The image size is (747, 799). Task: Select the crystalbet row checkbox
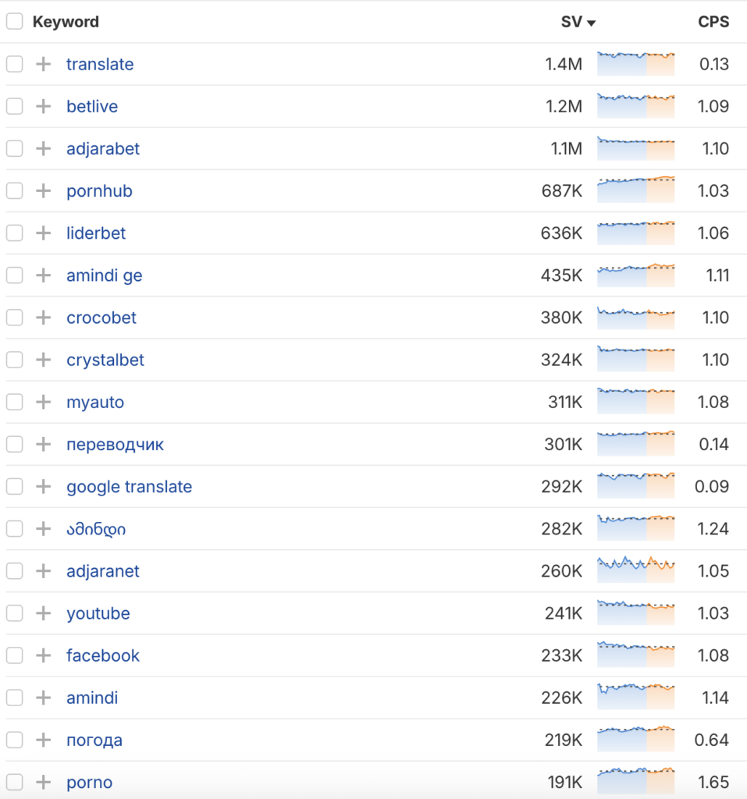tap(15, 360)
